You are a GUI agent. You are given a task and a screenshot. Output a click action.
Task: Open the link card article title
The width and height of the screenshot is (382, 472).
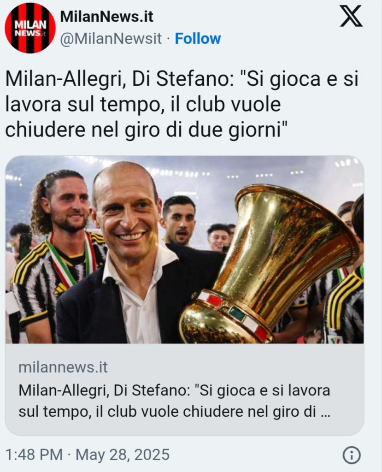tap(174, 401)
